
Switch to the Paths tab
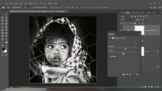[154, 13]
